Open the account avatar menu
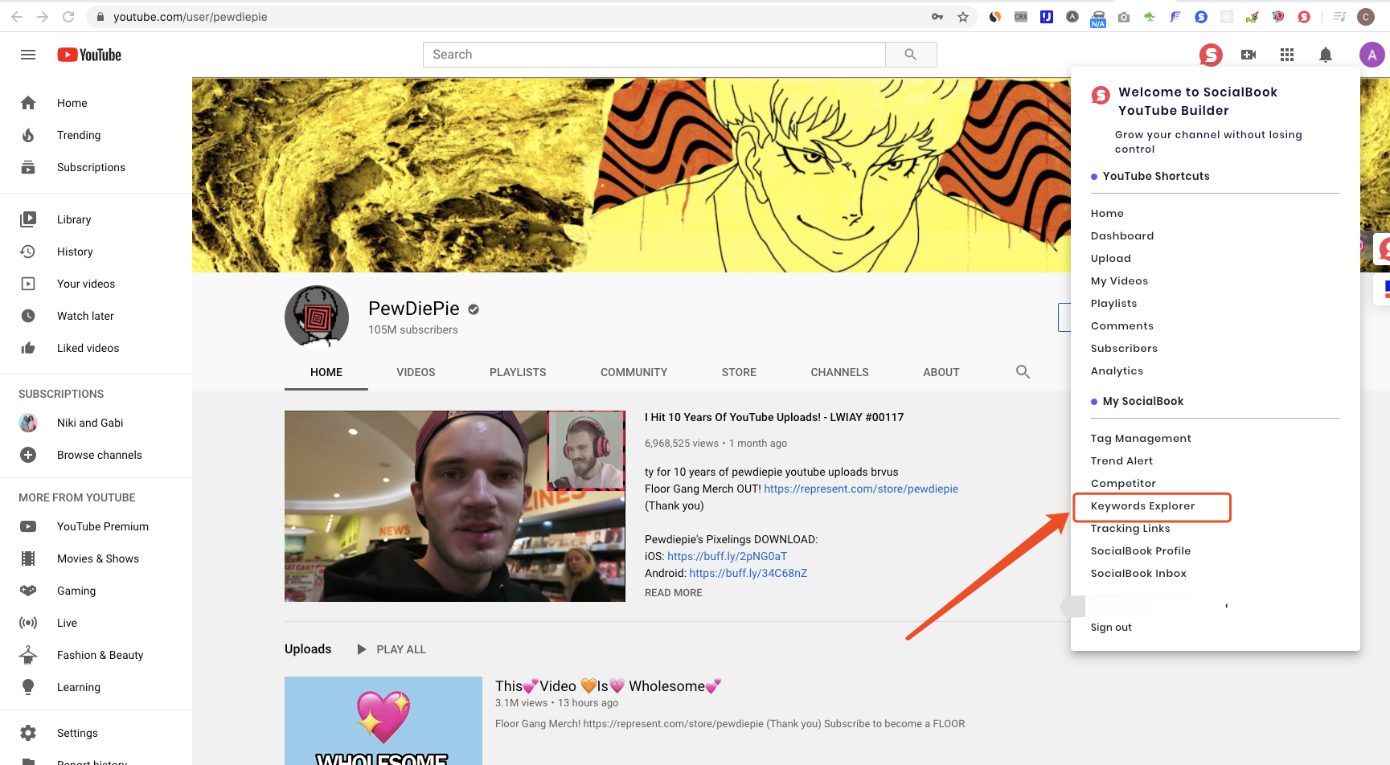 [x=1372, y=55]
